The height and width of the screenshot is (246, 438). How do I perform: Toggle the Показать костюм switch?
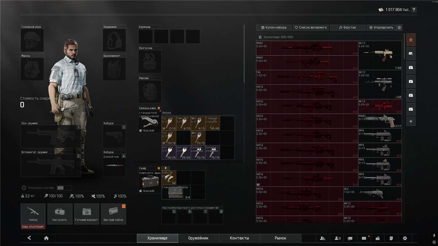pyautogui.click(x=65, y=188)
